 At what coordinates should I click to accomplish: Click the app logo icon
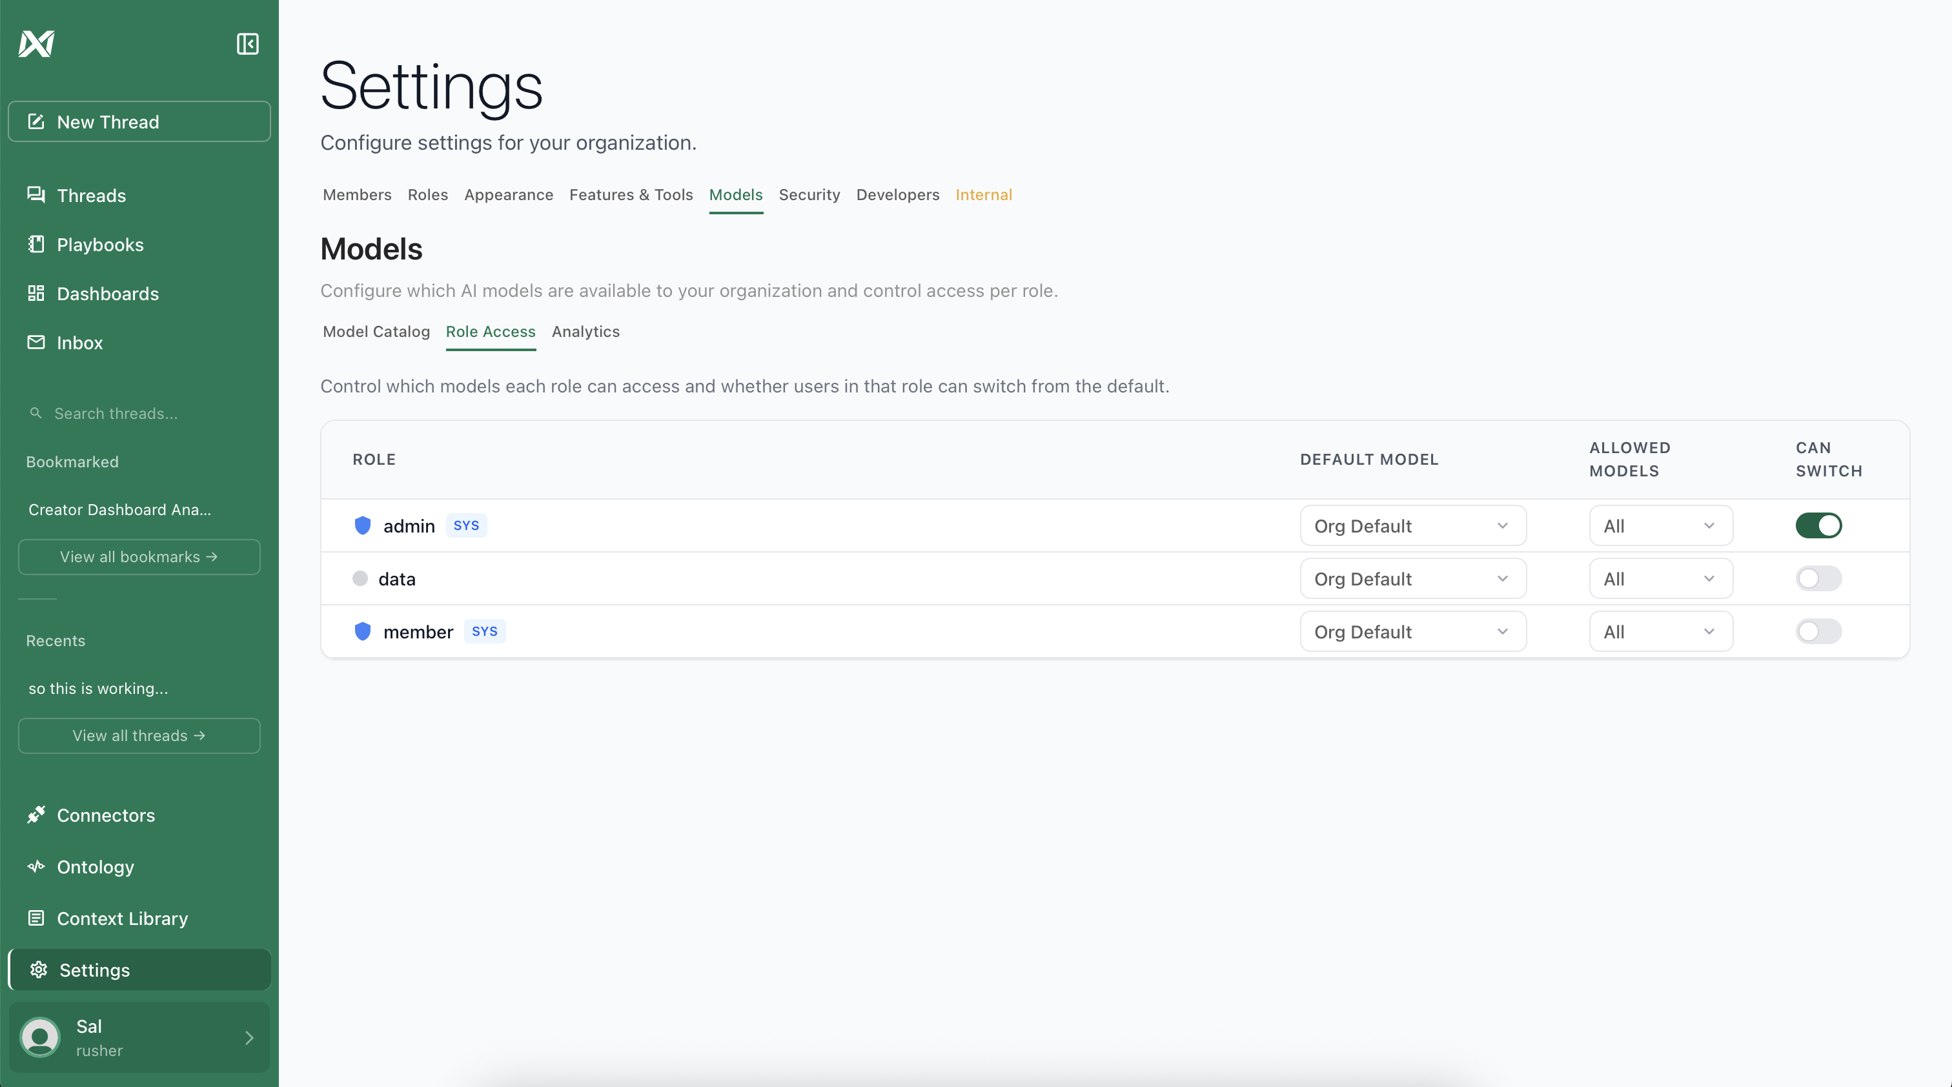tap(36, 44)
